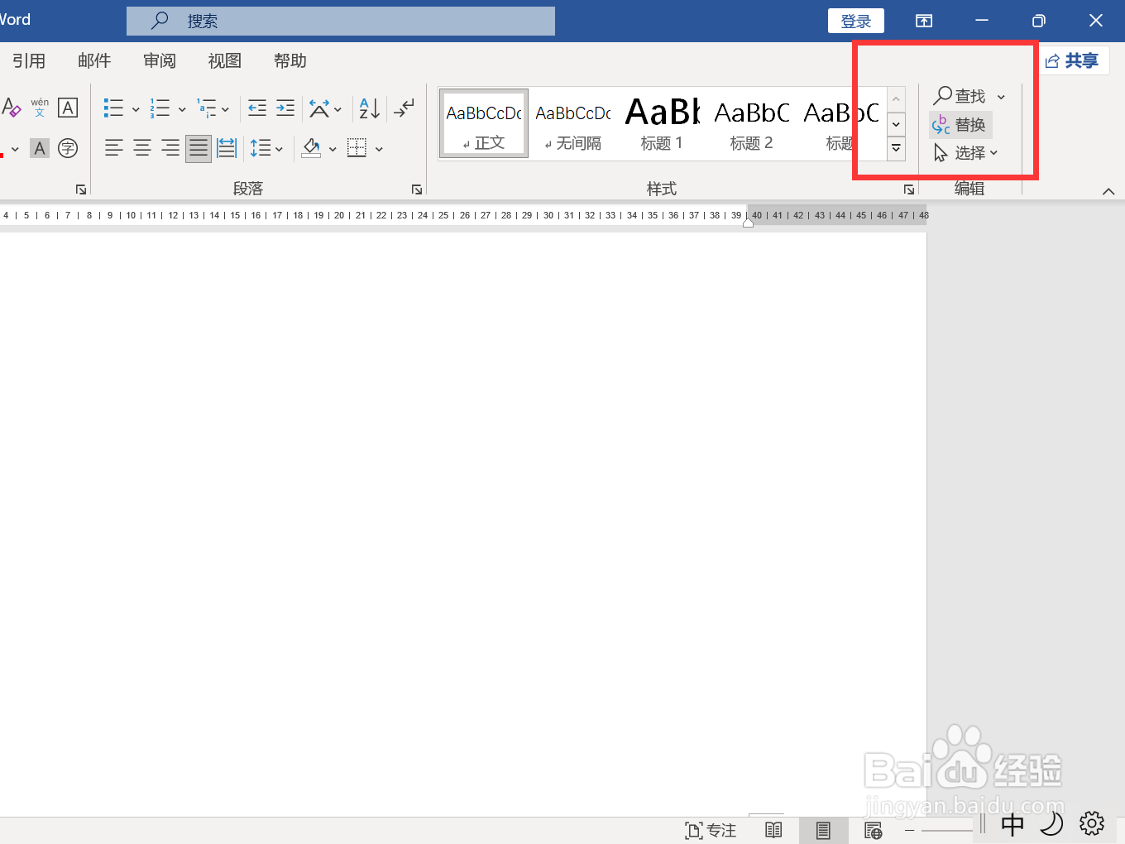Open the 邮件 (Mailings) tab

(94, 60)
